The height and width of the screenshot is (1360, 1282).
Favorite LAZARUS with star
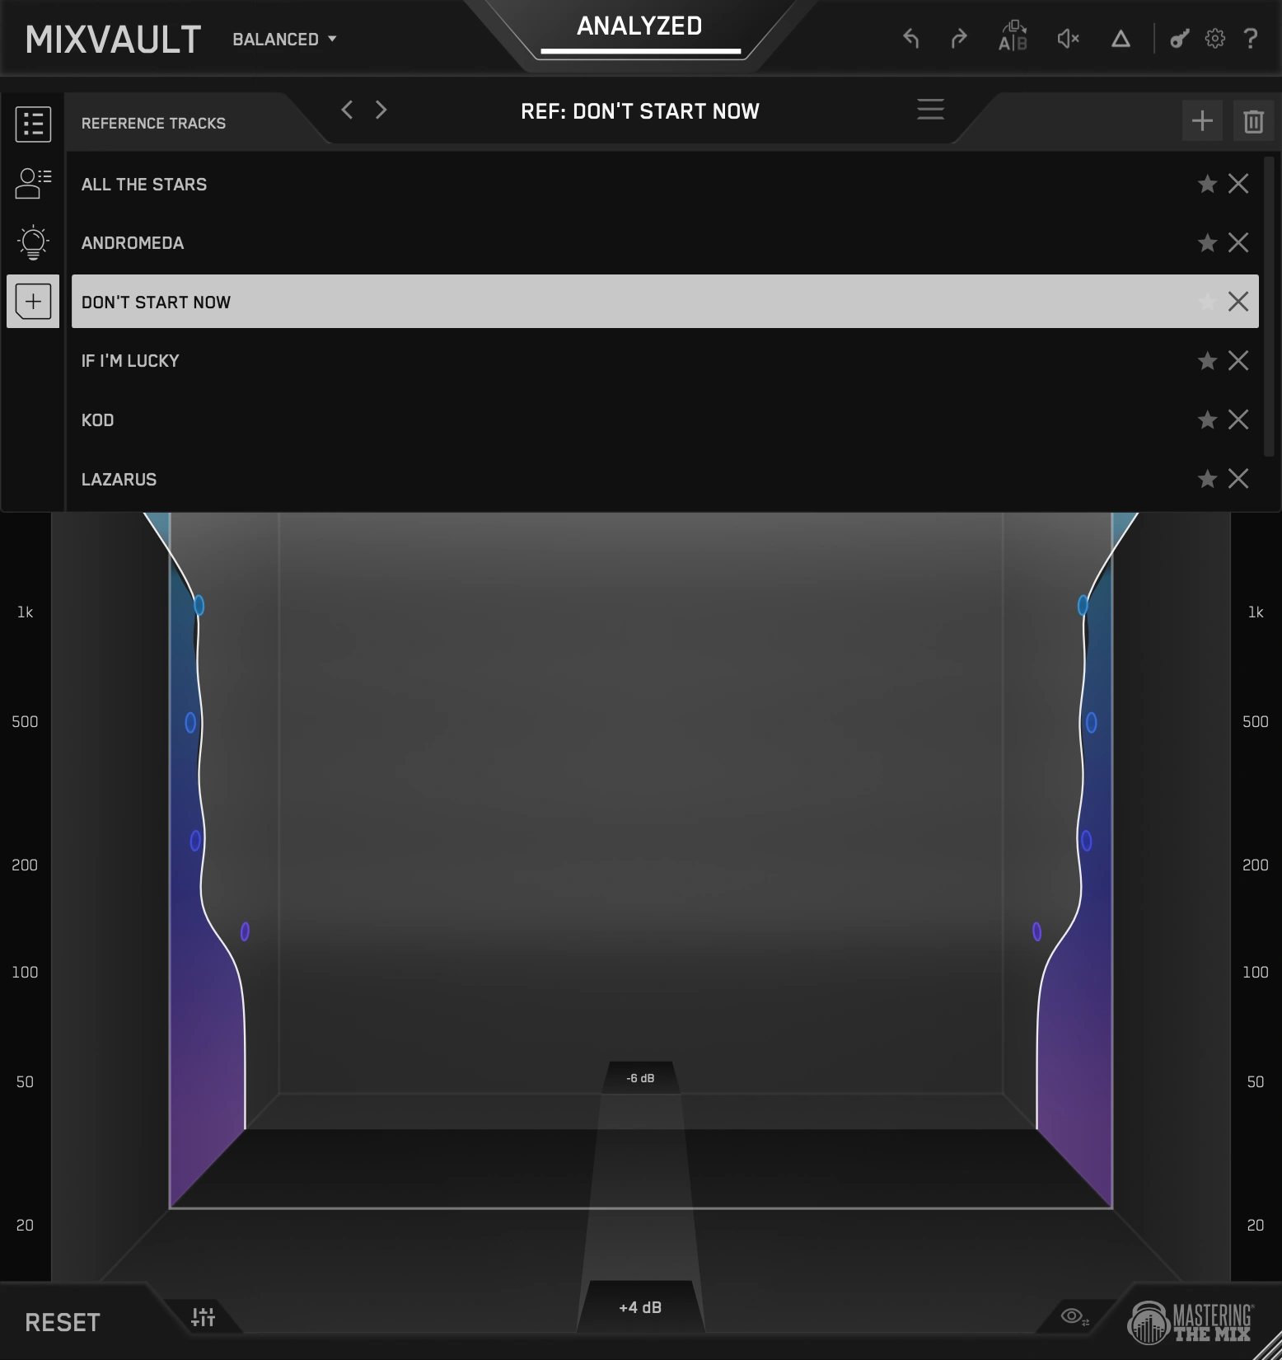(x=1207, y=479)
